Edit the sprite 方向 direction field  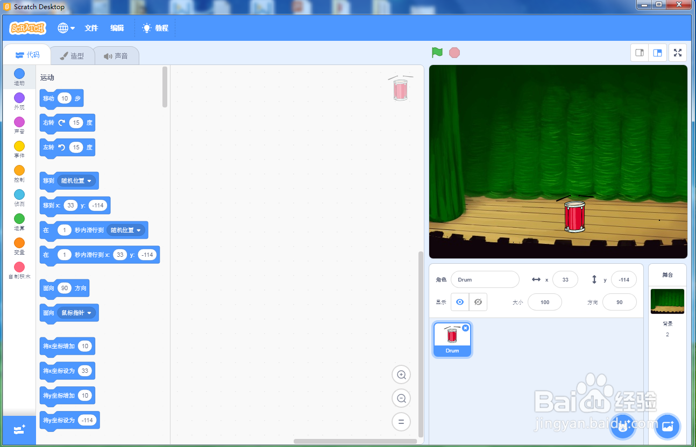pos(620,302)
